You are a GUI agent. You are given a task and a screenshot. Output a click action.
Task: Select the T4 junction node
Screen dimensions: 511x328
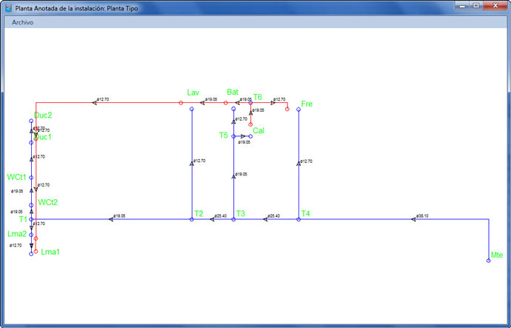click(298, 219)
